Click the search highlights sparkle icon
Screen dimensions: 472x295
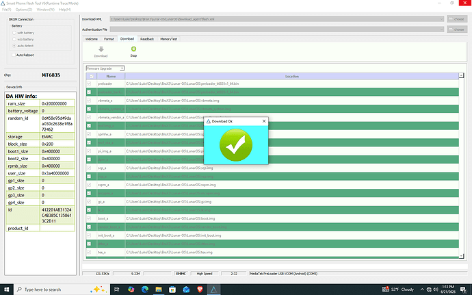point(99,290)
